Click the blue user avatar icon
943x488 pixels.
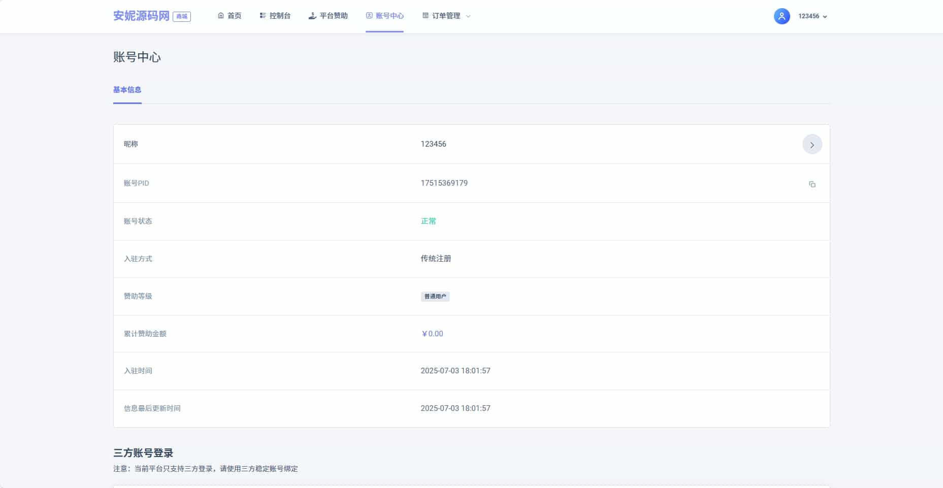(x=782, y=16)
